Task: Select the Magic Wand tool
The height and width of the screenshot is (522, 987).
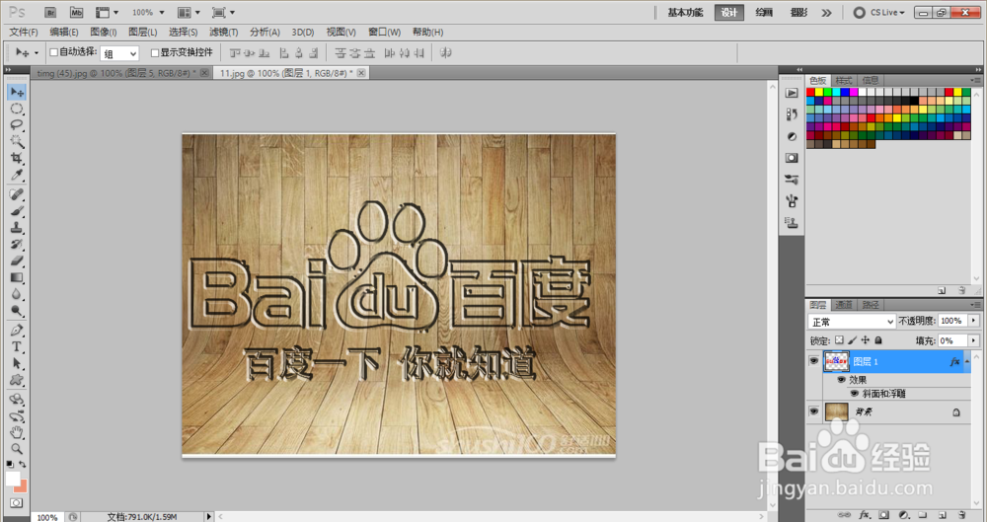Action: [17, 141]
